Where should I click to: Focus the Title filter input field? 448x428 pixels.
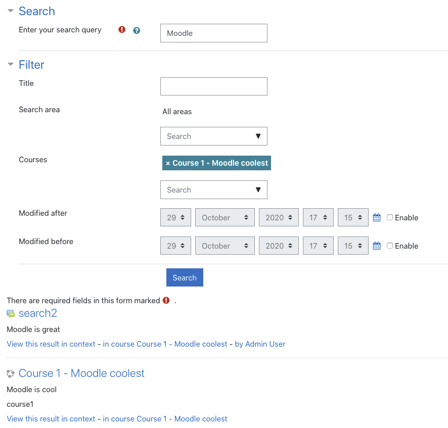point(214,86)
